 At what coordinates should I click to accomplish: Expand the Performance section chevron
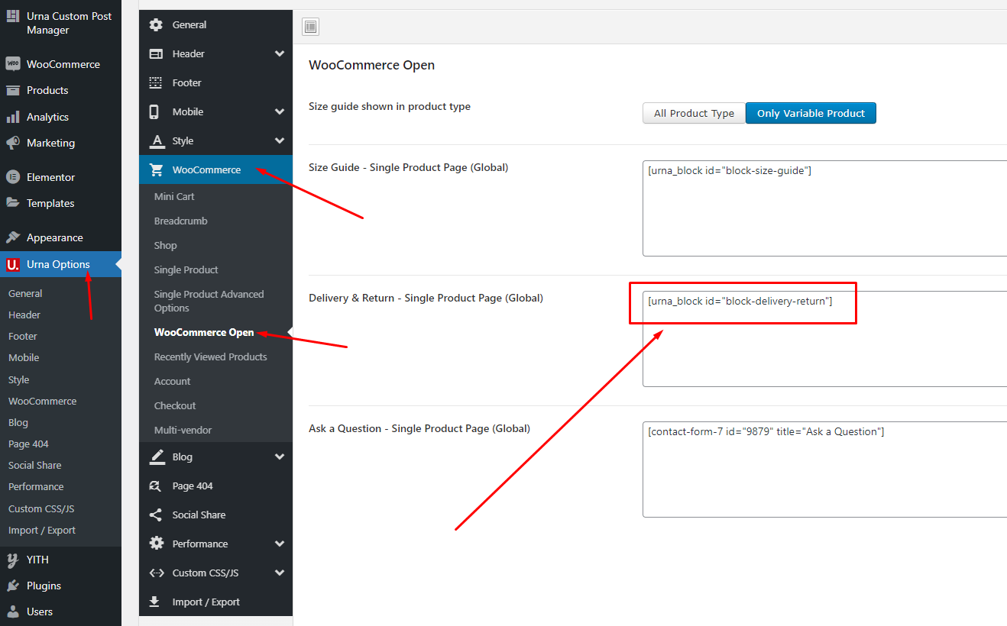point(280,544)
